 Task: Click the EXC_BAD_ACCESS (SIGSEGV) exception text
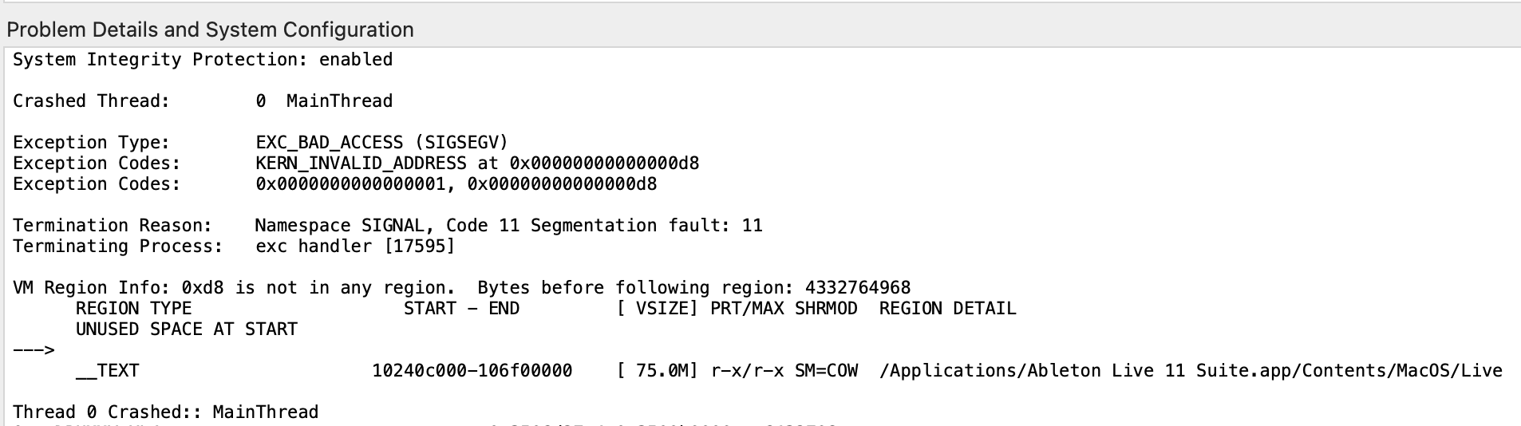(381, 143)
